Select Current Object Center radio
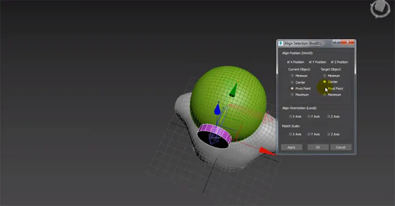This screenshot has height=206, width=395. 292,83
